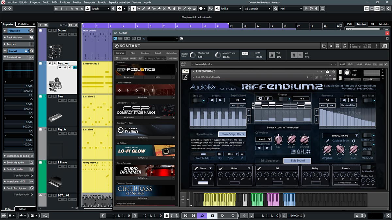
Task: Toggle the Step Vol switch
Action: 197,100
